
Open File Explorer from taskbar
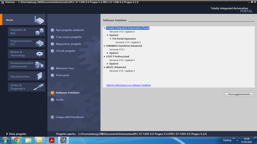click(x=28, y=140)
